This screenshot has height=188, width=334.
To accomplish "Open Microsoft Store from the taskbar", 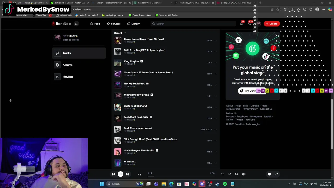I will pyautogui.click(x=179, y=184).
